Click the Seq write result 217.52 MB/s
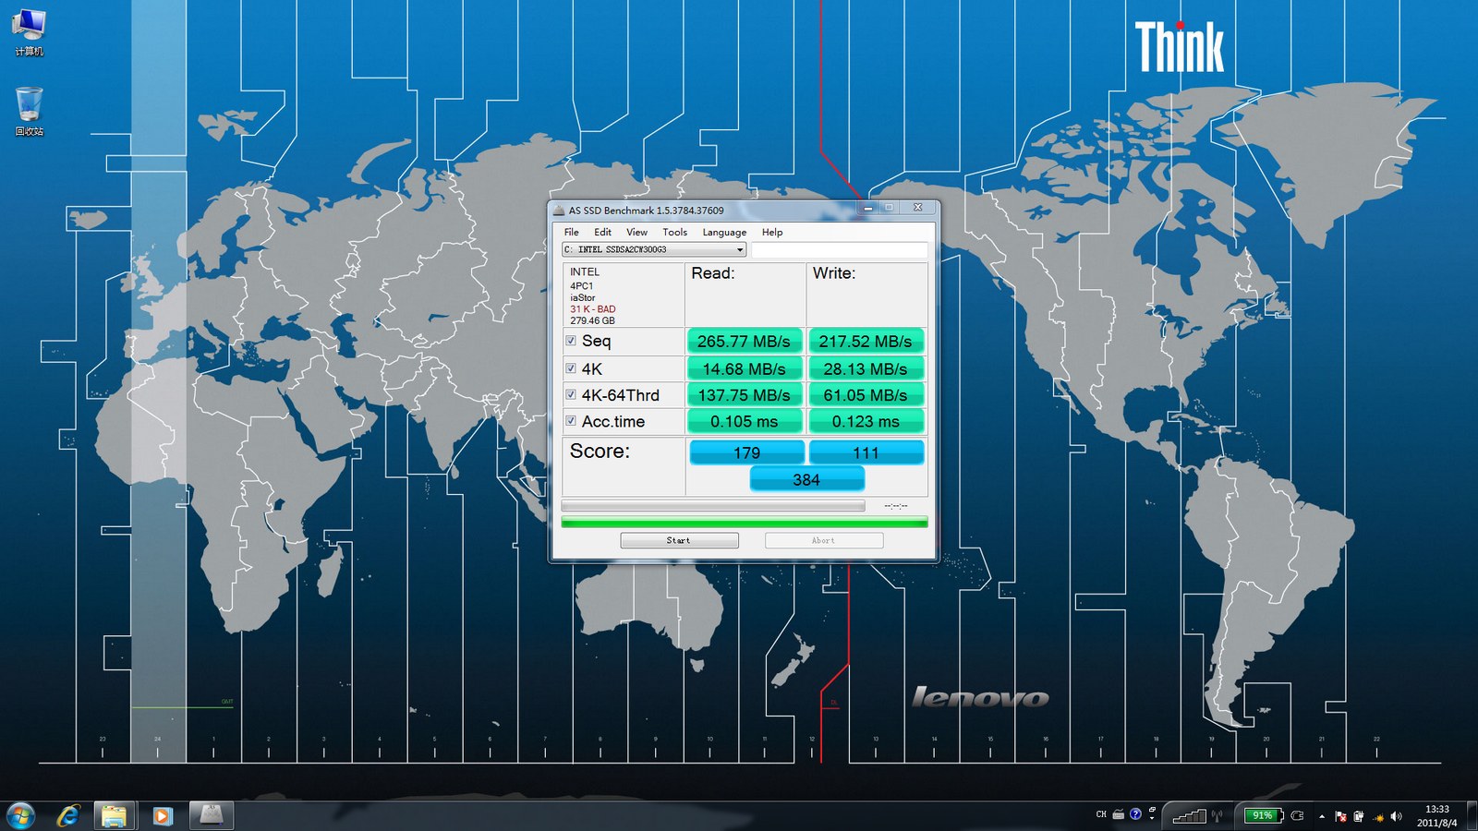This screenshot has height=831, width=1478. pos(866,341)
